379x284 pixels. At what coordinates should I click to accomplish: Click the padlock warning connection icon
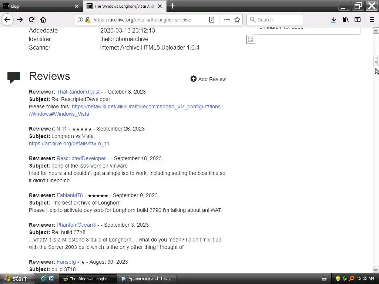click(x=88, y=20)
